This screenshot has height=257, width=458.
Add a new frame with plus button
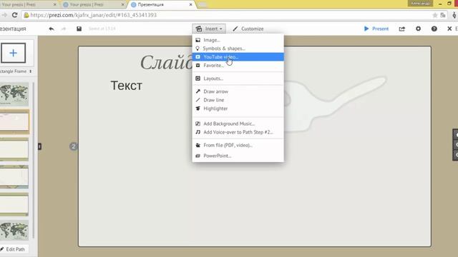(14, 53)
